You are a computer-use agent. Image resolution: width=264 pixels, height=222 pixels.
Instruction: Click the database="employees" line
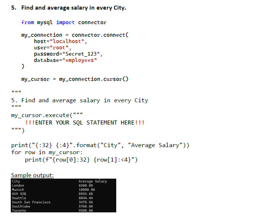[x=65, y=60]
